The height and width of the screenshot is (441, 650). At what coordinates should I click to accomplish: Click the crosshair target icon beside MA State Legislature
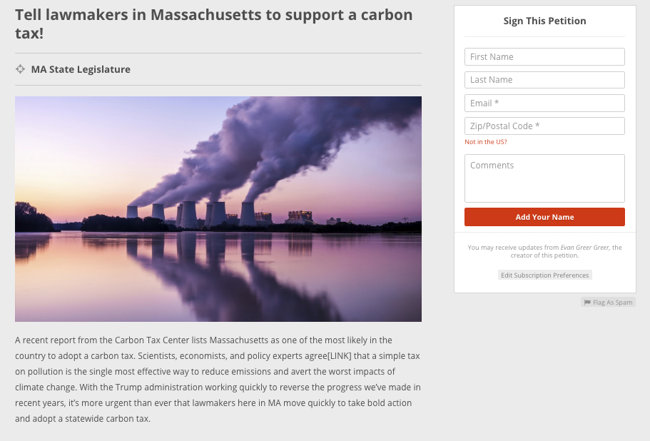(20, 69)
